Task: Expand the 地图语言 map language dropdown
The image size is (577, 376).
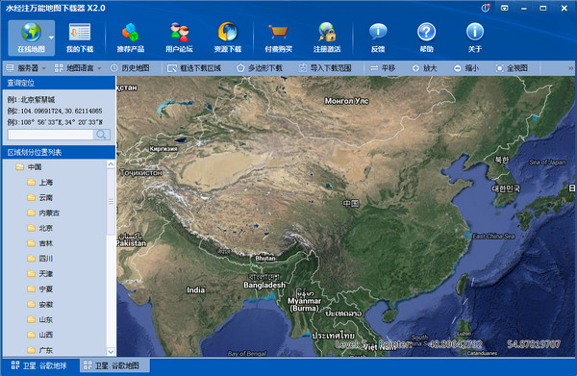Action: [78, 68]
